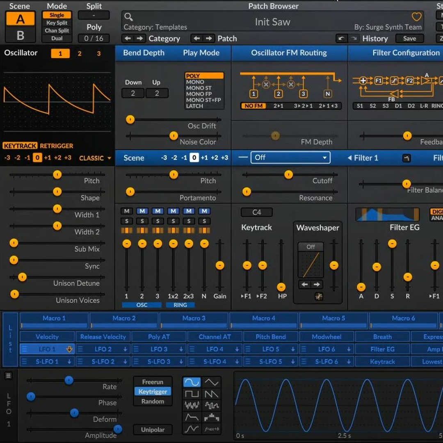Image resolution: width=443 pixels, height=443 pixels.
Task: Switch to oscillator 2 tab
Action: point(80,53)
